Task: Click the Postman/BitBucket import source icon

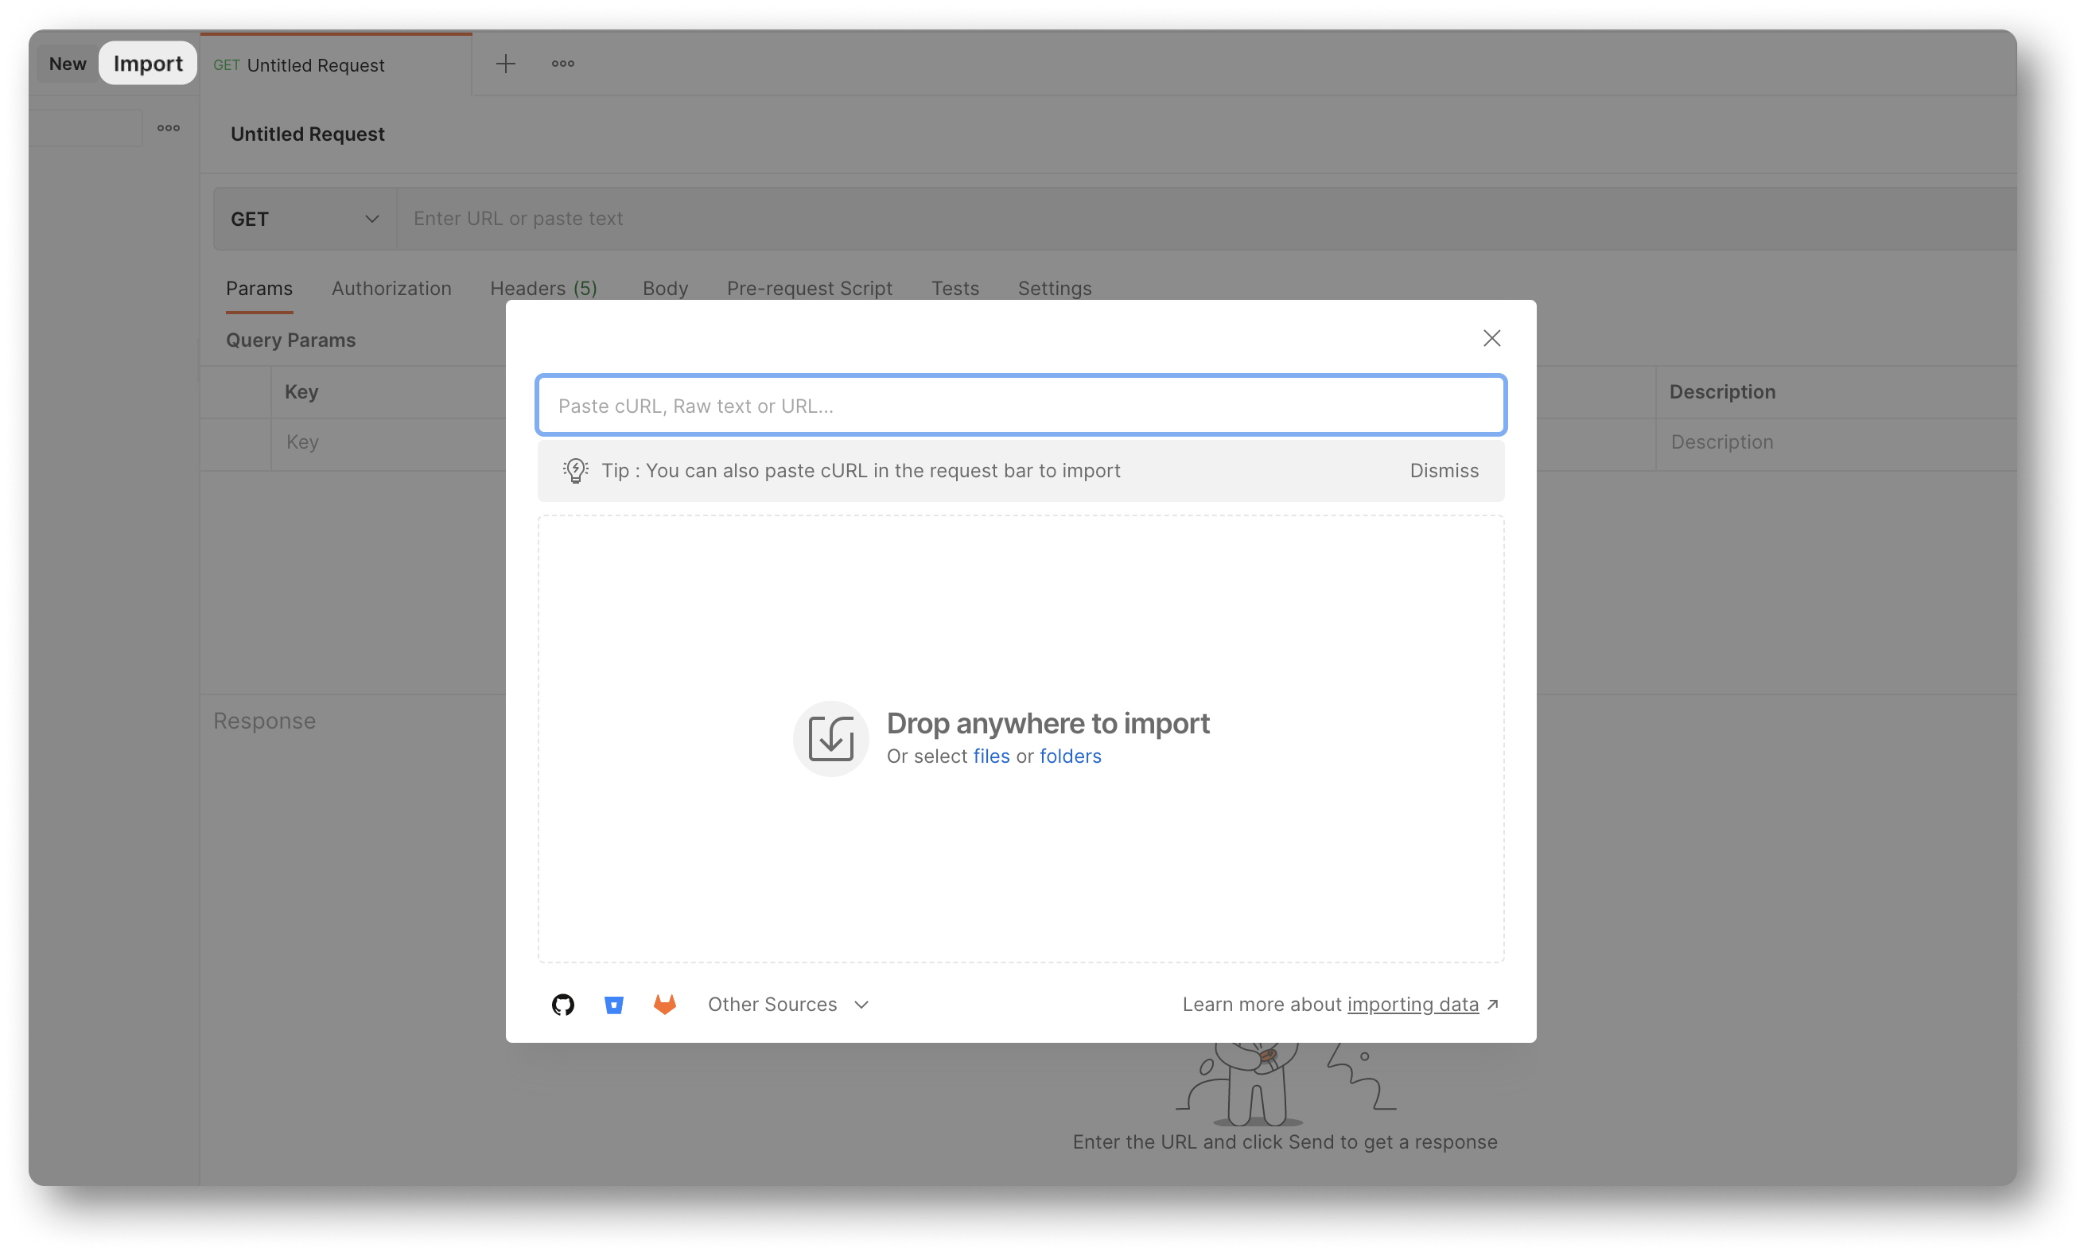Action: tap(613, 1003)
